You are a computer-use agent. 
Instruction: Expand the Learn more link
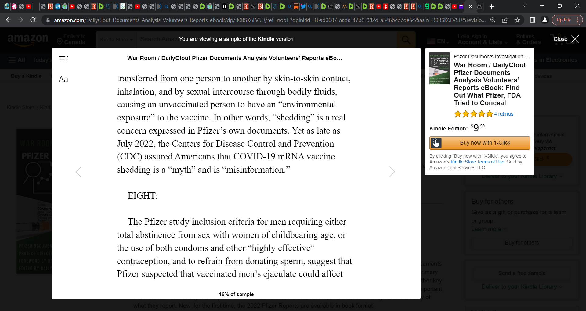(x=489, y=229)
